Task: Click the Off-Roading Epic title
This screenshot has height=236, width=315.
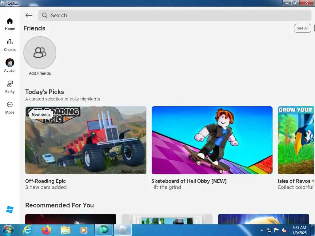Action: click(x=46, y=181)
